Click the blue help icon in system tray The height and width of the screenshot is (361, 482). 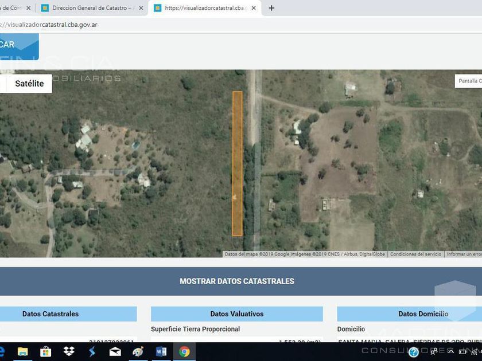click(413, 352)
